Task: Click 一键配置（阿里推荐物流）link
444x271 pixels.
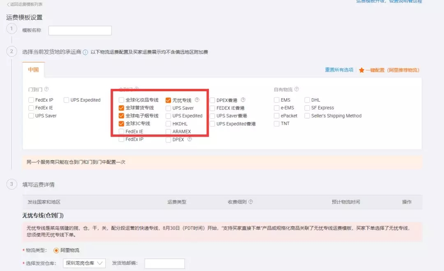Action: 392,70
